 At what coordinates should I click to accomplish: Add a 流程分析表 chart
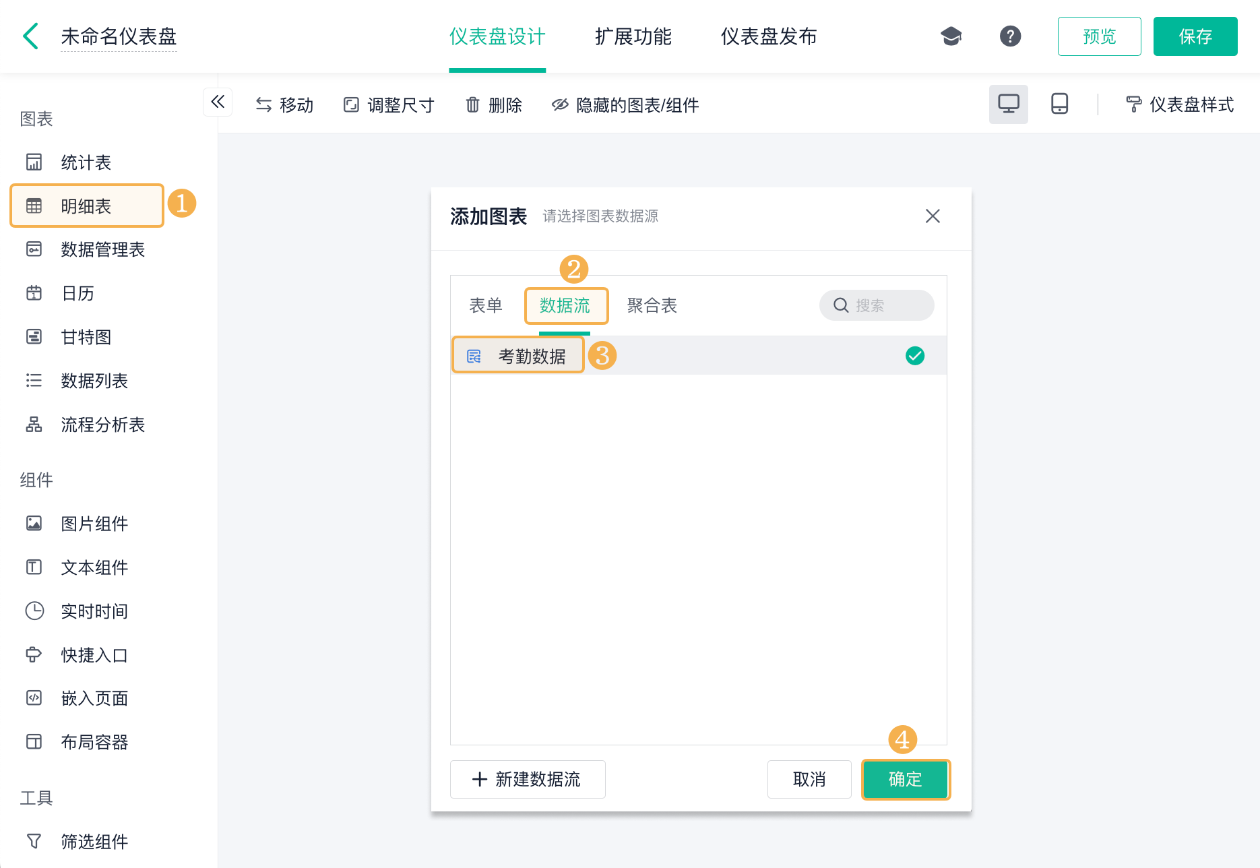[x=87, y=425]
